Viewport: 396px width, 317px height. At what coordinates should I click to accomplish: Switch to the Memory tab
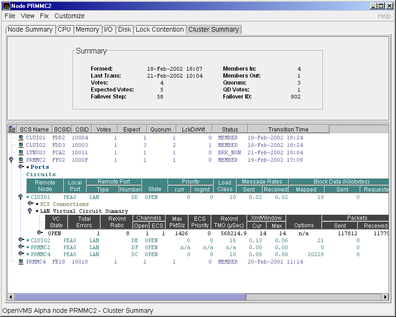tap(87, 29)
